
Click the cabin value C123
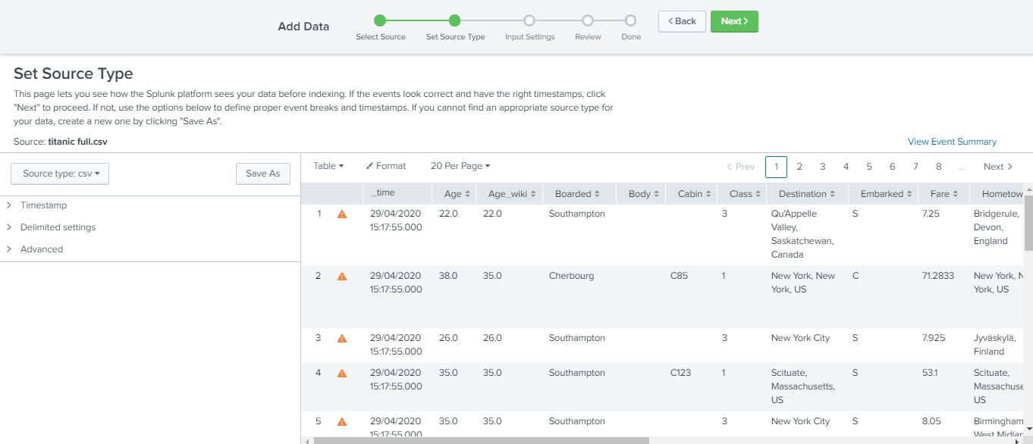(681, 373)
